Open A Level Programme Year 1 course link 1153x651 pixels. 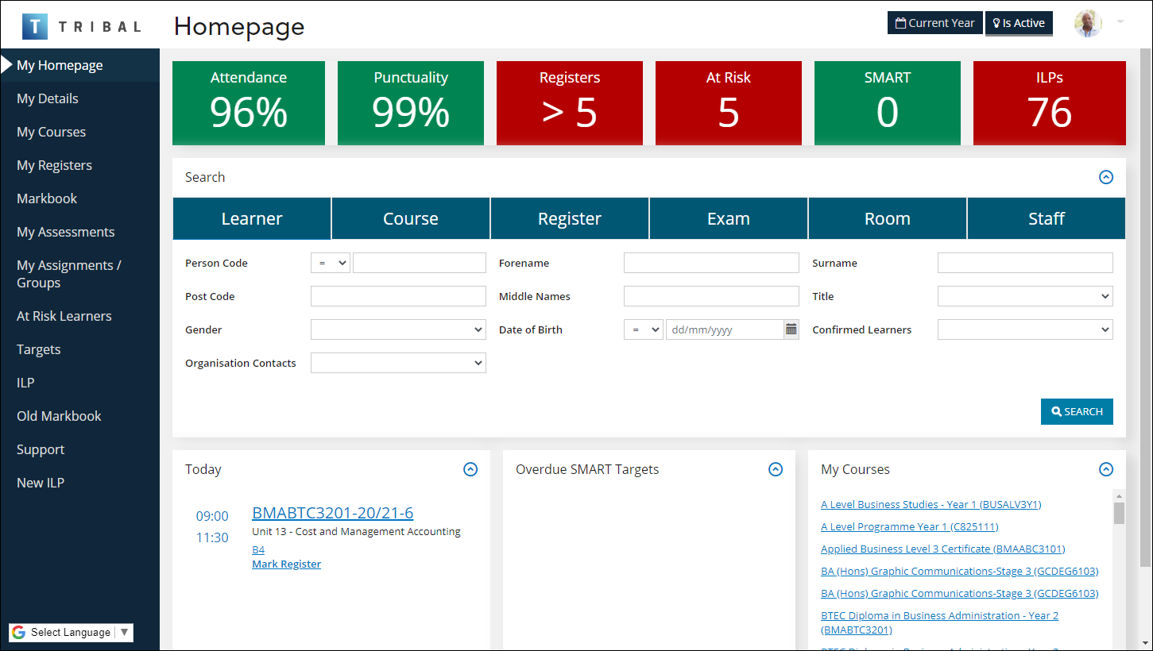(909, 526)
